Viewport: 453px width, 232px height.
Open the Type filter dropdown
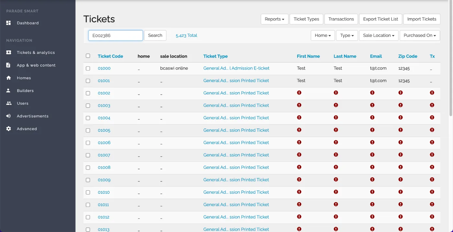[x=347, y=36]
